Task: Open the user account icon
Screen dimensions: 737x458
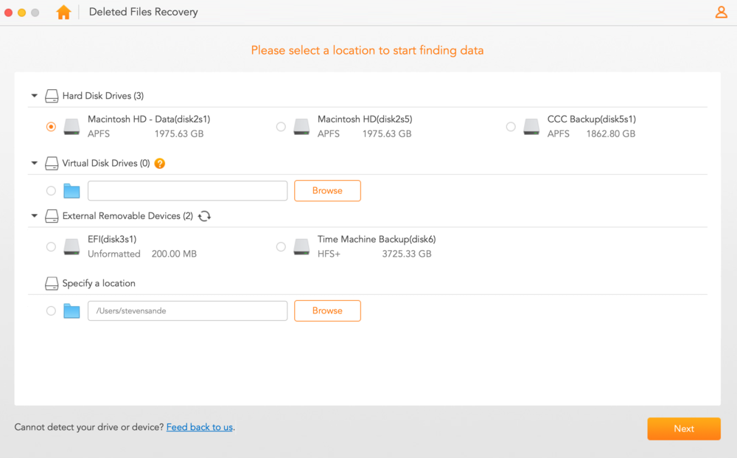Action: 721,12
